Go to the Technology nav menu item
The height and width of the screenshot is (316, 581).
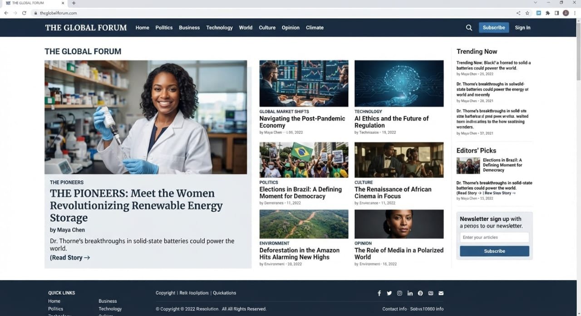219,28
